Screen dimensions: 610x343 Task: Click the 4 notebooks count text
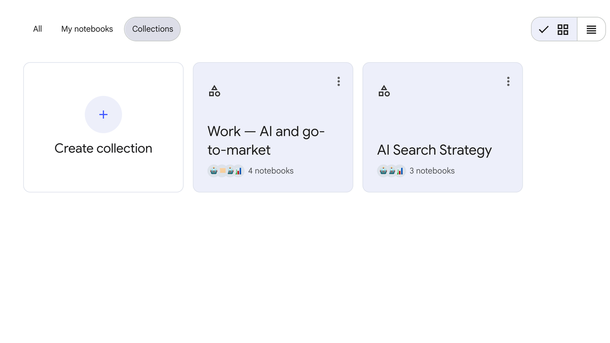(271, 171)
